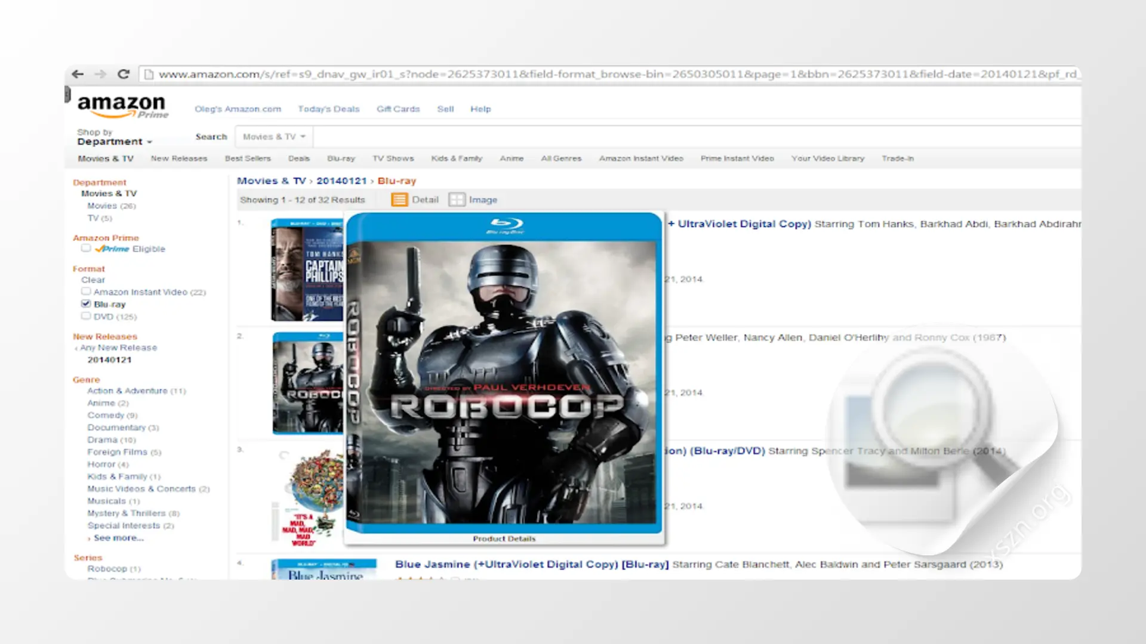
Task: Switch to Image grid view icon
Action: click(457, 200)
